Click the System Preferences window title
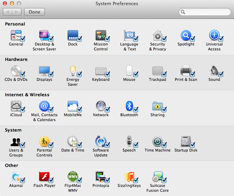 click(117, 3)
